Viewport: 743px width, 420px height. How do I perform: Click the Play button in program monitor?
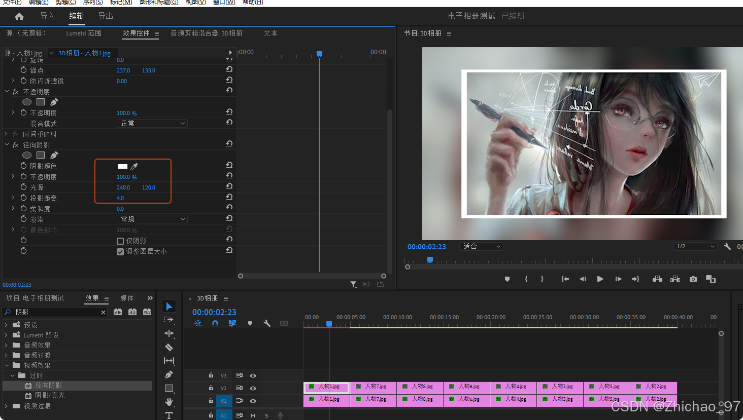(x=600, y=279)
